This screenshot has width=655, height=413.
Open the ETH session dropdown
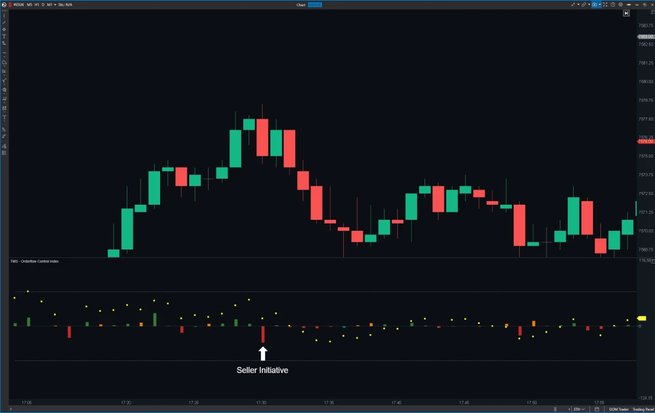click(579, 409)
